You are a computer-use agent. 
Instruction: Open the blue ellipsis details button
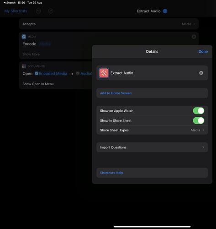coord(165,11)
